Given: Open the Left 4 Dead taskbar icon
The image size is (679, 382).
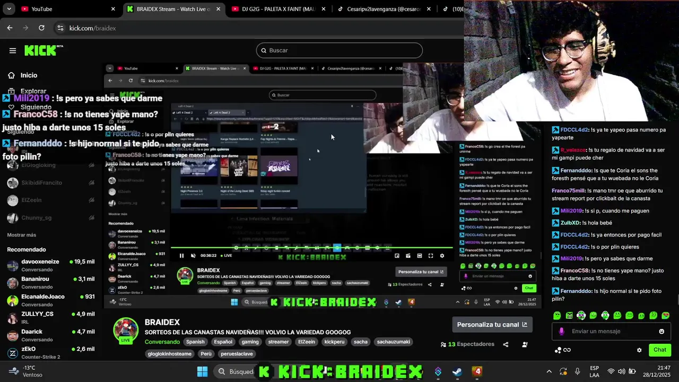Looking at the screenshot, I should click(477, 371).
